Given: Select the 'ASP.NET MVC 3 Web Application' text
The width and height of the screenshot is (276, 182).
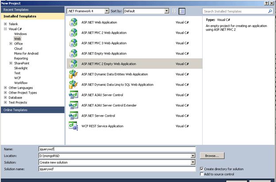Looking at the screenshot, I should 104,43.
